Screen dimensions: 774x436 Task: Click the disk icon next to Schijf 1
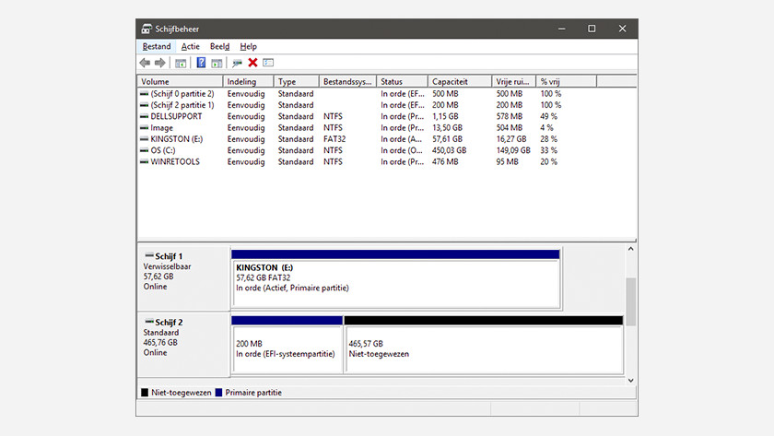[x=149, y=255]
